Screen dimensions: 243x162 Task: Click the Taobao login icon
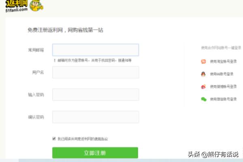click(203, 62)
